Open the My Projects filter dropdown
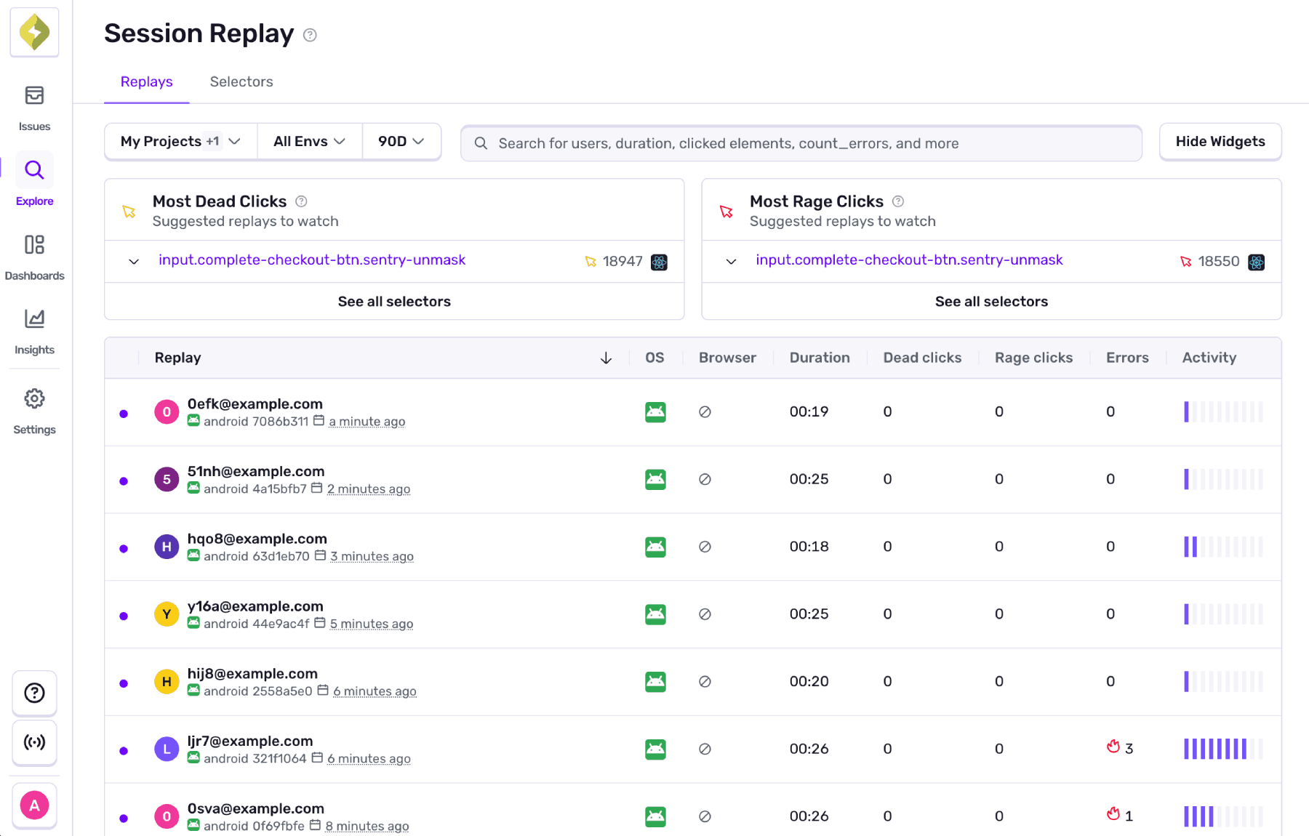 click(x=180, y=141)
